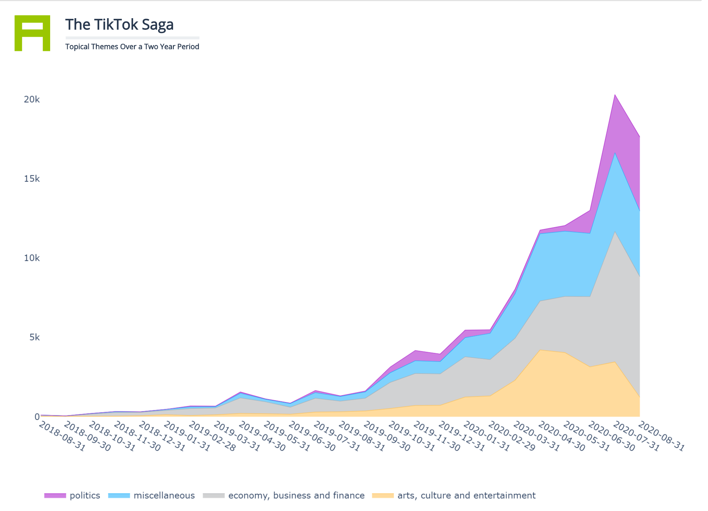The image size is (708, 511).
Task: Click the 15k y-axis label
Action: [x=32, y=179]
